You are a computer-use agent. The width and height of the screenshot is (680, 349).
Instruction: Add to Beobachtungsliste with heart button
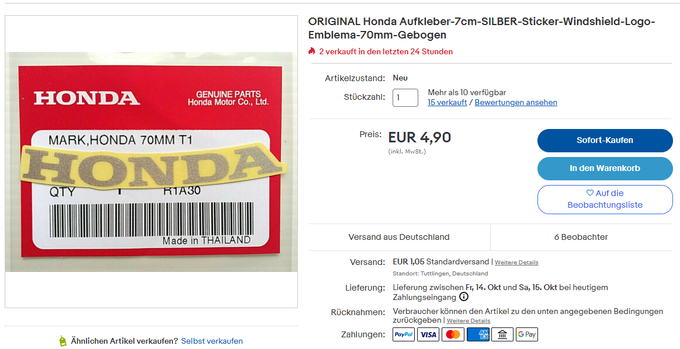tap(605, 199)
